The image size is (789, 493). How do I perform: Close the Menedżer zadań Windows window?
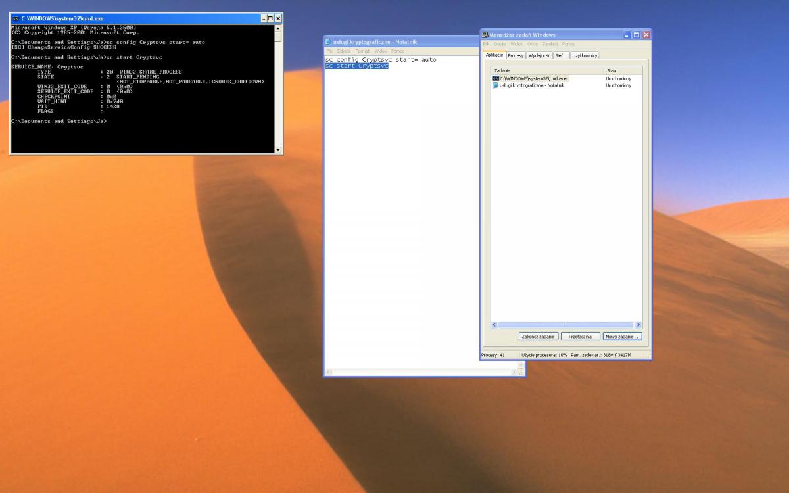click(646, 35)
